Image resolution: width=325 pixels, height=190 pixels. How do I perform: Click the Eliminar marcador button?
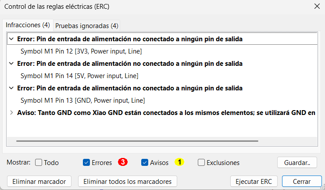[39, 181]
